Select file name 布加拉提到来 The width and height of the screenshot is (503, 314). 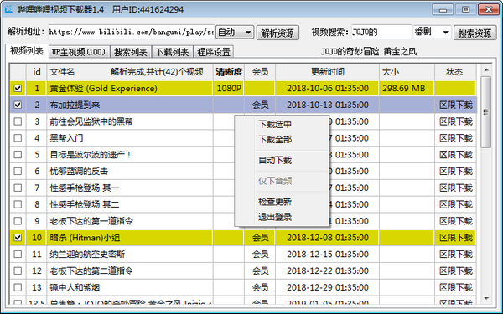(75, 106)
